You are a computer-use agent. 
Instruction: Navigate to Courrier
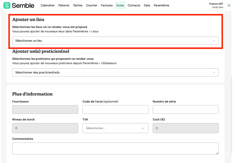92,6
